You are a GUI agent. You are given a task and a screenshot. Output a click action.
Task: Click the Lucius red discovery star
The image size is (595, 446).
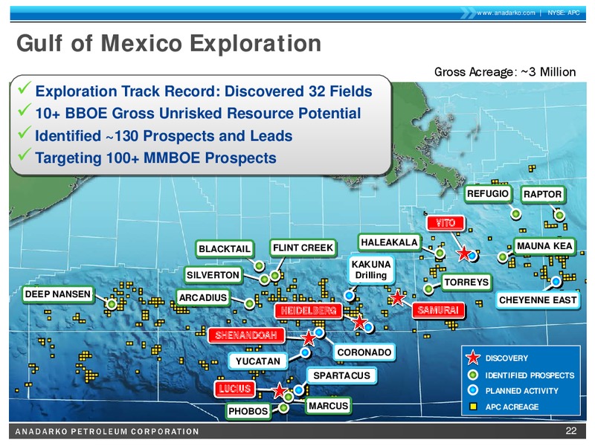click(x=280, y=390)
